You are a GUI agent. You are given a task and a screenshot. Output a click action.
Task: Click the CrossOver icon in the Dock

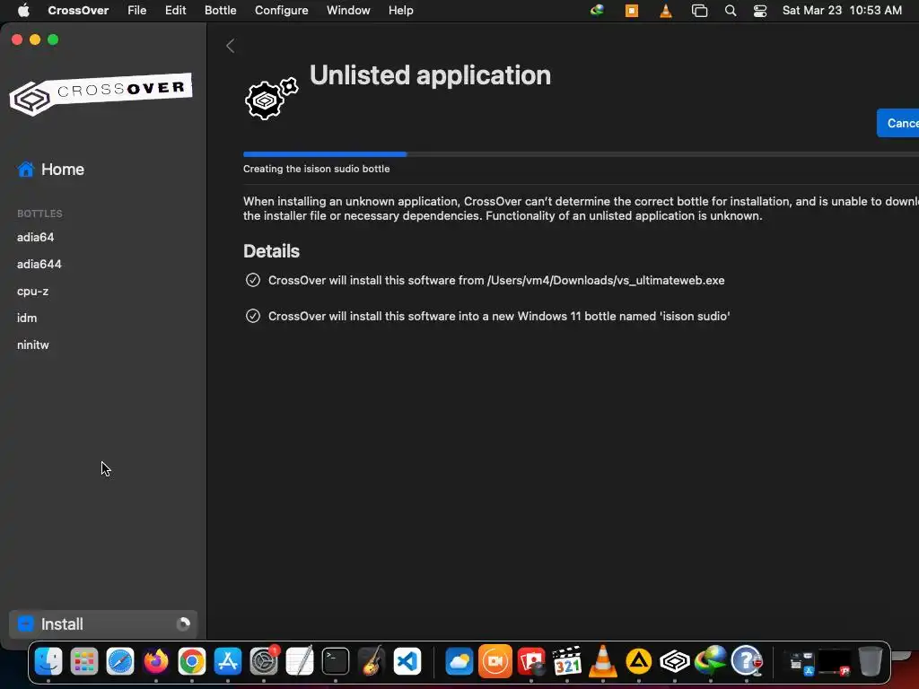point(675,662)
